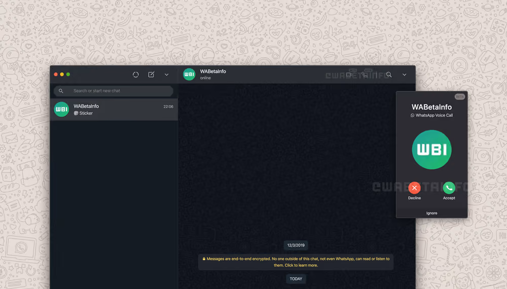This screenshot has height=289, width=507.
Task: Open the Status circle icon
Action: click(x=136, y=74)
